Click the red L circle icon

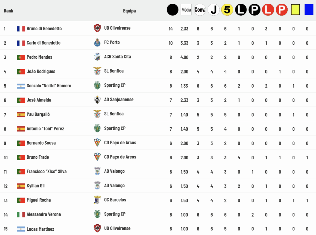click(268, 10)
